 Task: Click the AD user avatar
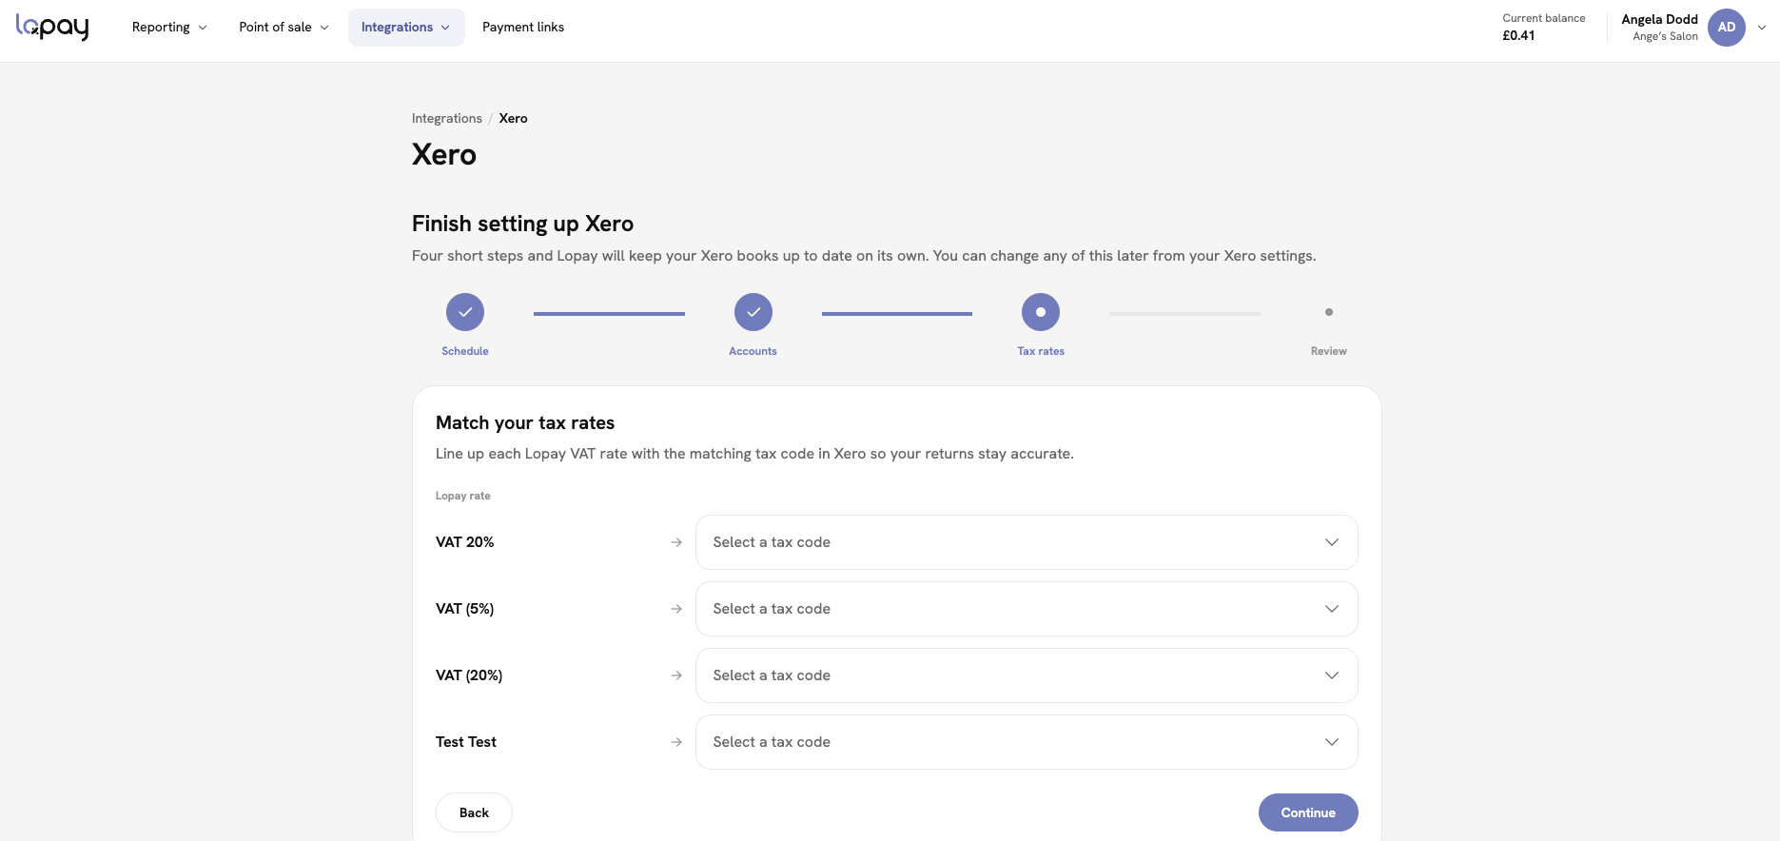1726,28
